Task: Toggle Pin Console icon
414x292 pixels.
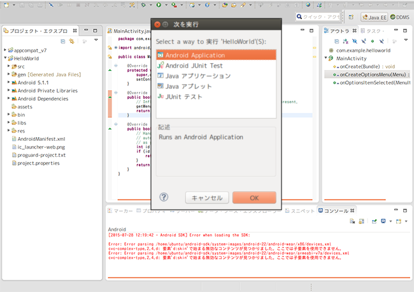Action: coord(374,221)
